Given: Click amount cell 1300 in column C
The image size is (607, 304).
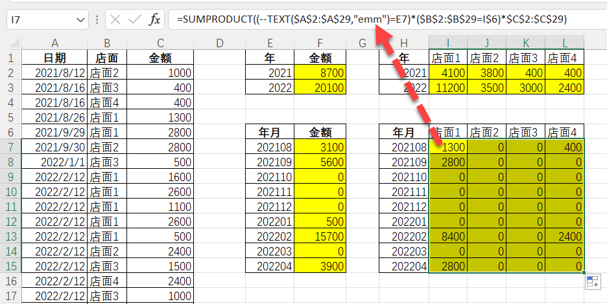Looking at the screenshot, I should tap(160, 118).
